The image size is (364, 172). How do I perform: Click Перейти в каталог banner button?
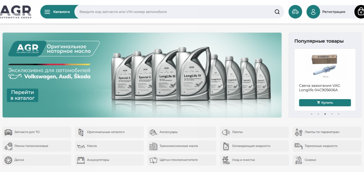pyautogui.click(x=23, y=95)
